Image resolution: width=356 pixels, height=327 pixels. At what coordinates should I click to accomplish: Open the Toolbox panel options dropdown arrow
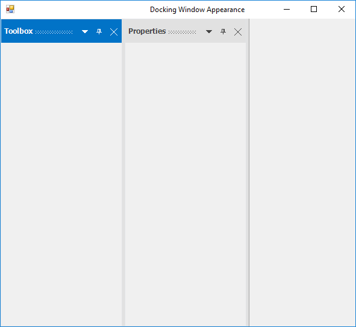[x=85, y=32]
